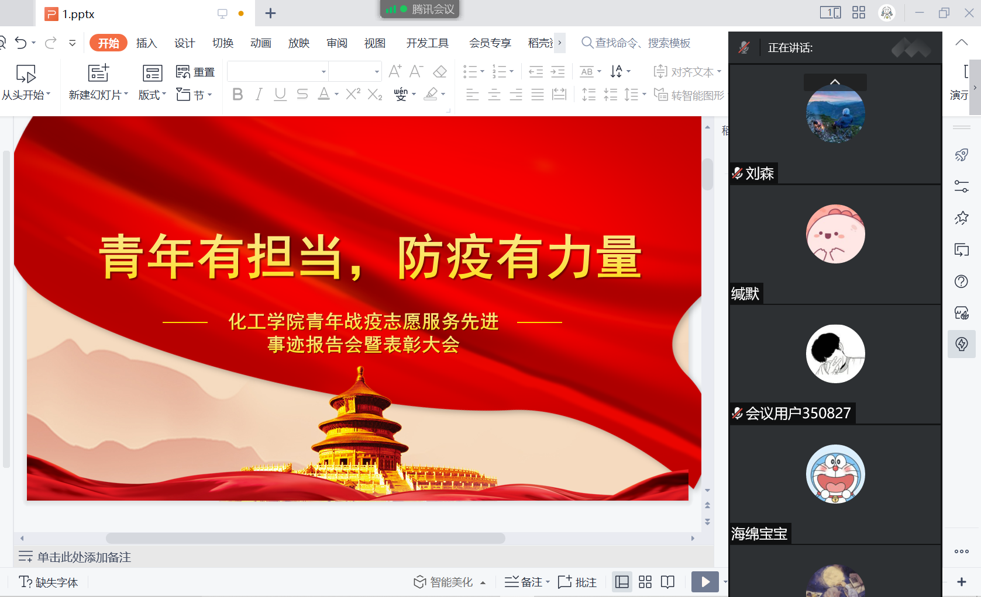The image size is (981, 597).
Task: Apply italic text formatting
Action: click(x=259, y=94)
